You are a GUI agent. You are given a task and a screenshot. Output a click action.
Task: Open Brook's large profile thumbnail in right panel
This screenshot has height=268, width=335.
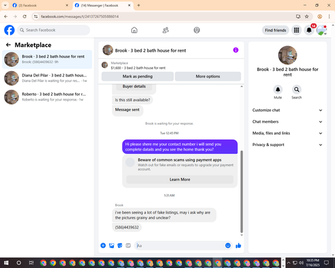click(x=287, y=55)
